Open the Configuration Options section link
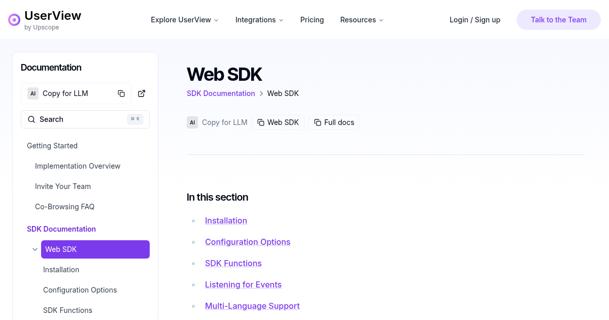Screen dimensions: 609x320 pos(248,242)
